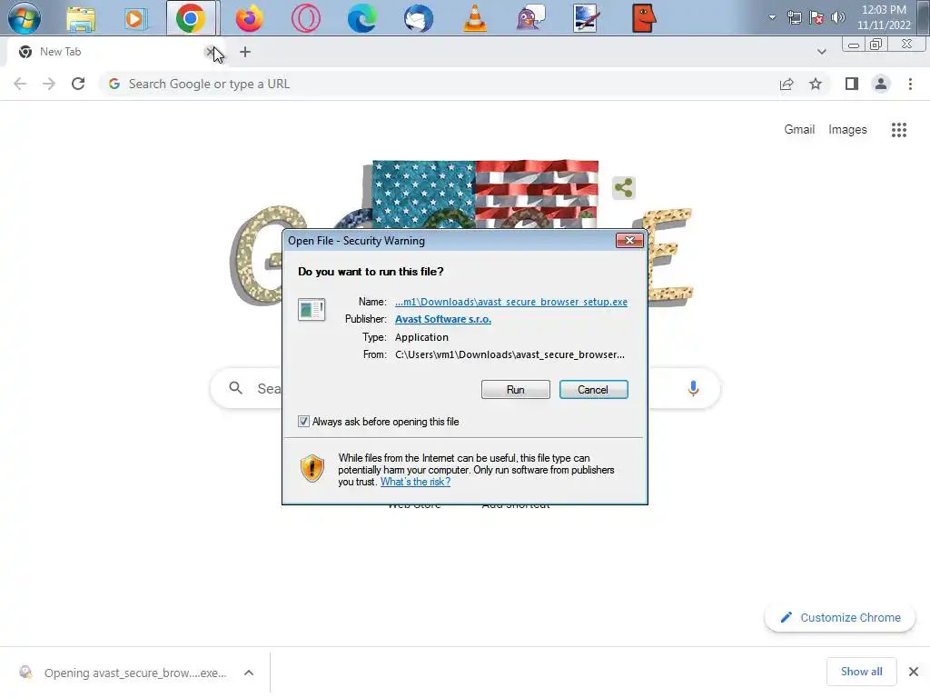Close the Open File Security Warning dialog
The width and height of the screenshot is (930, 698).
click(630, 240)
